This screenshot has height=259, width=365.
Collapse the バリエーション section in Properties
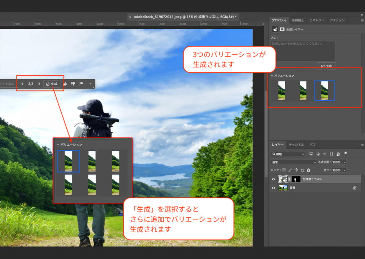(272, 76)
